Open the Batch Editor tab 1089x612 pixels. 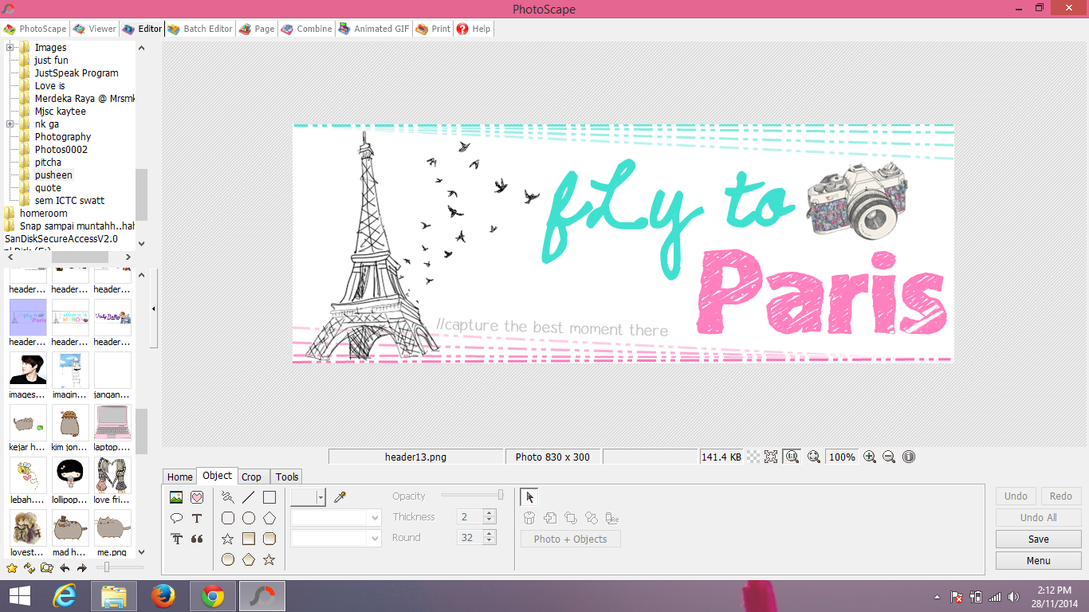[199, 29]
